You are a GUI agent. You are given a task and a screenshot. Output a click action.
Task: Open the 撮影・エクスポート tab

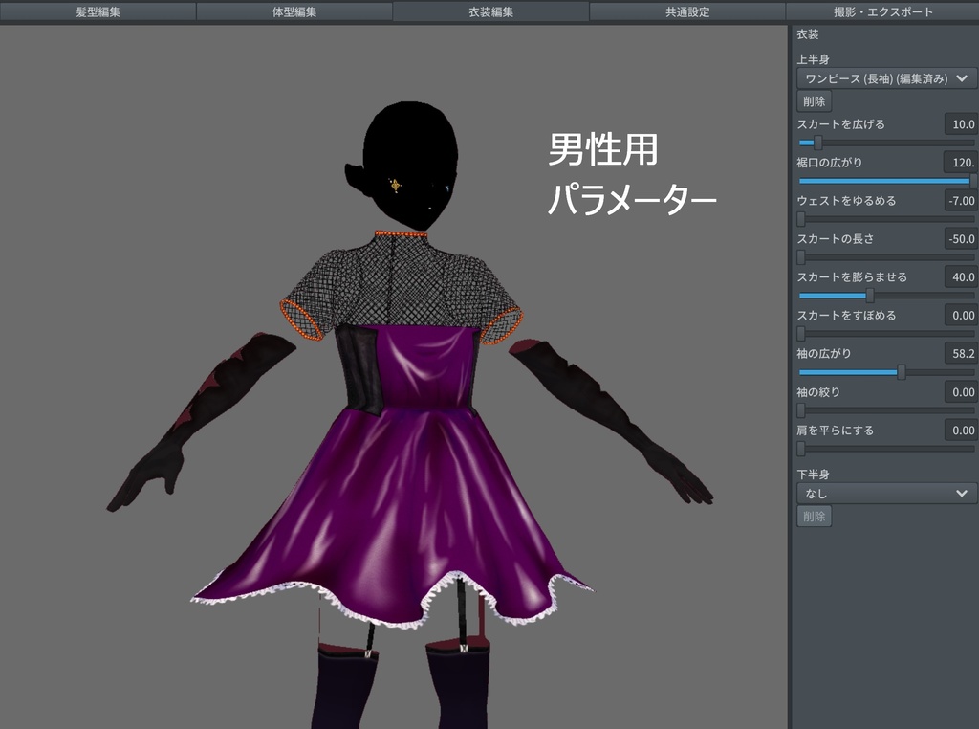point(881,11)
